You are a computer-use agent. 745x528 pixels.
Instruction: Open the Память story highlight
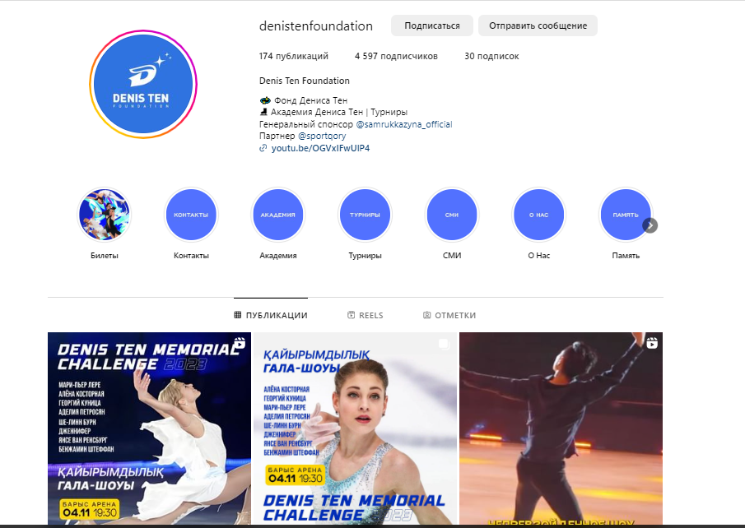625,215
